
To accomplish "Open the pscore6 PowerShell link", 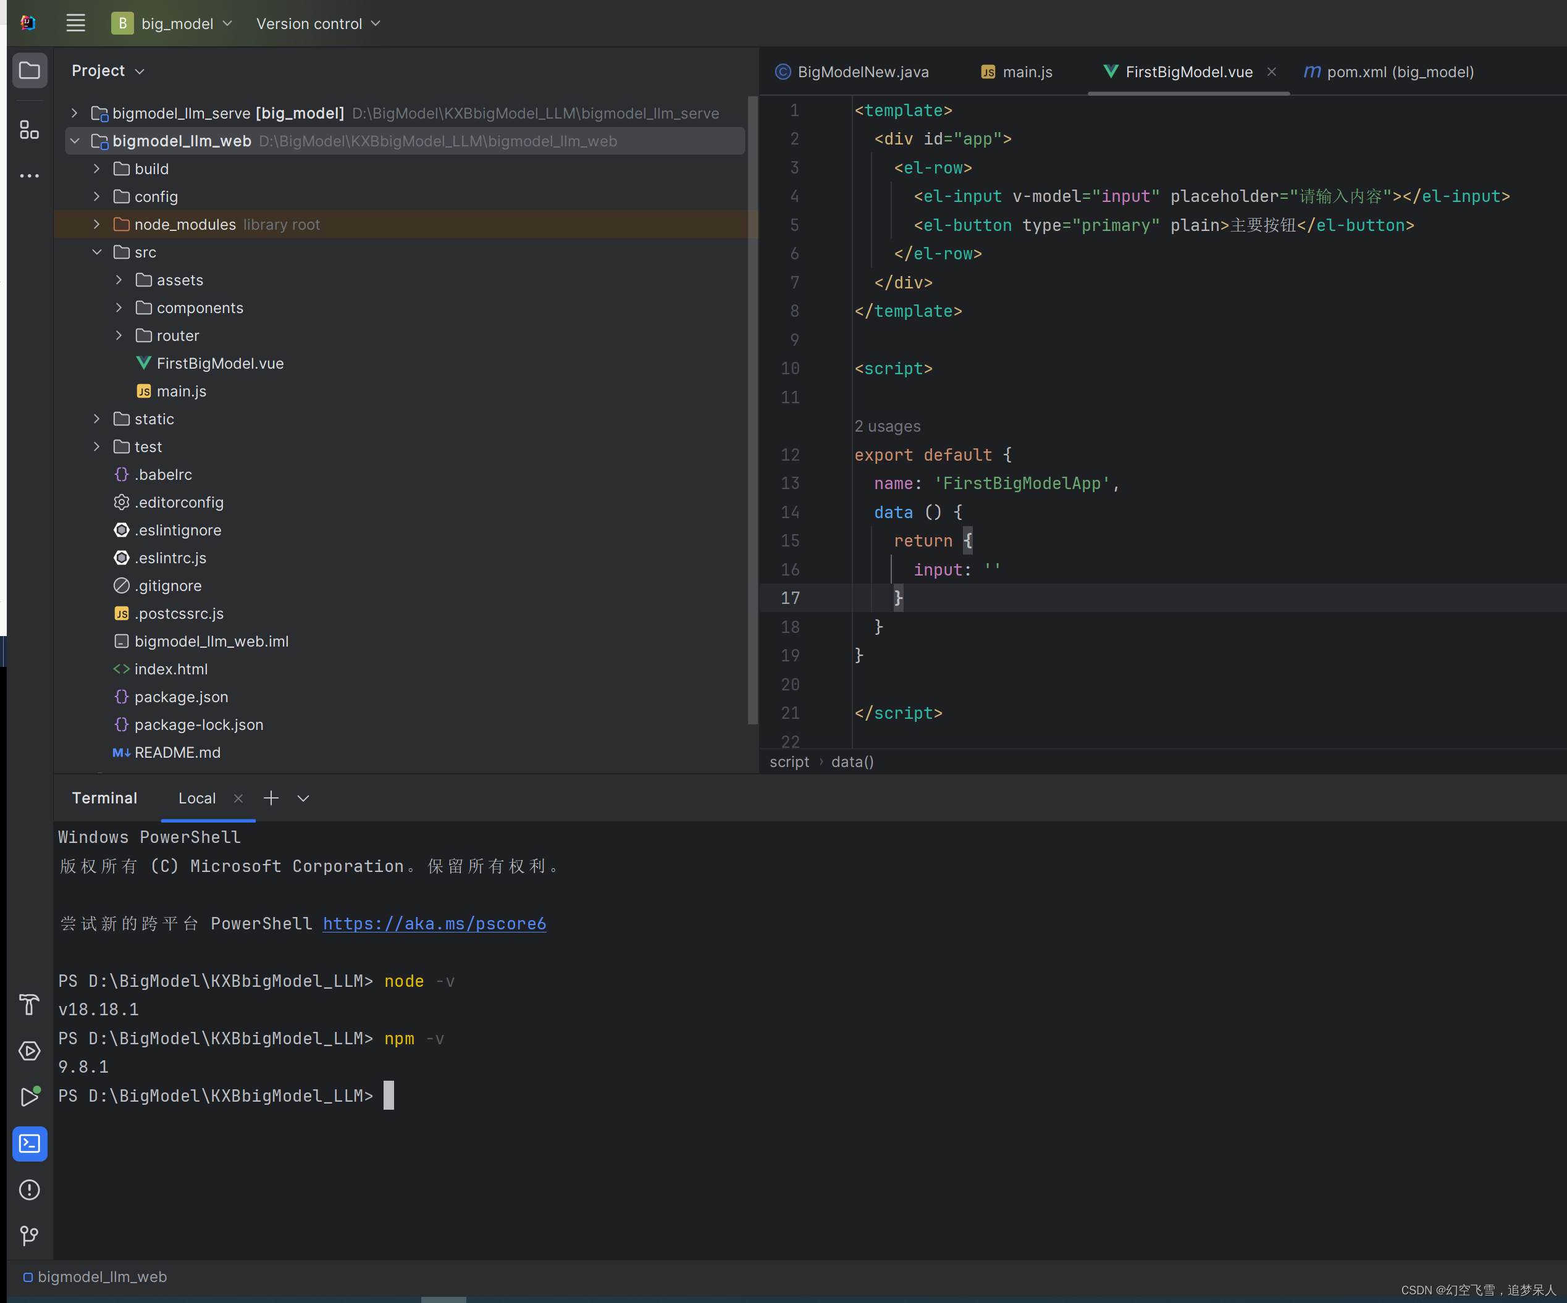I will [x=434, y=923].
